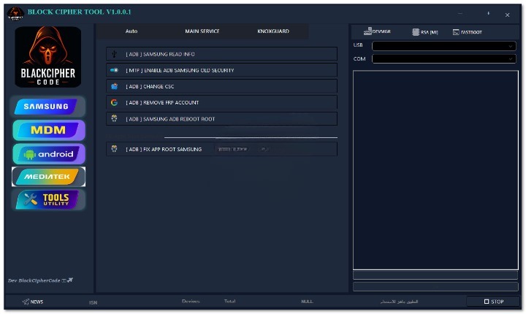Select the SAMSUNG sidebar button

[x=48, y=107]
